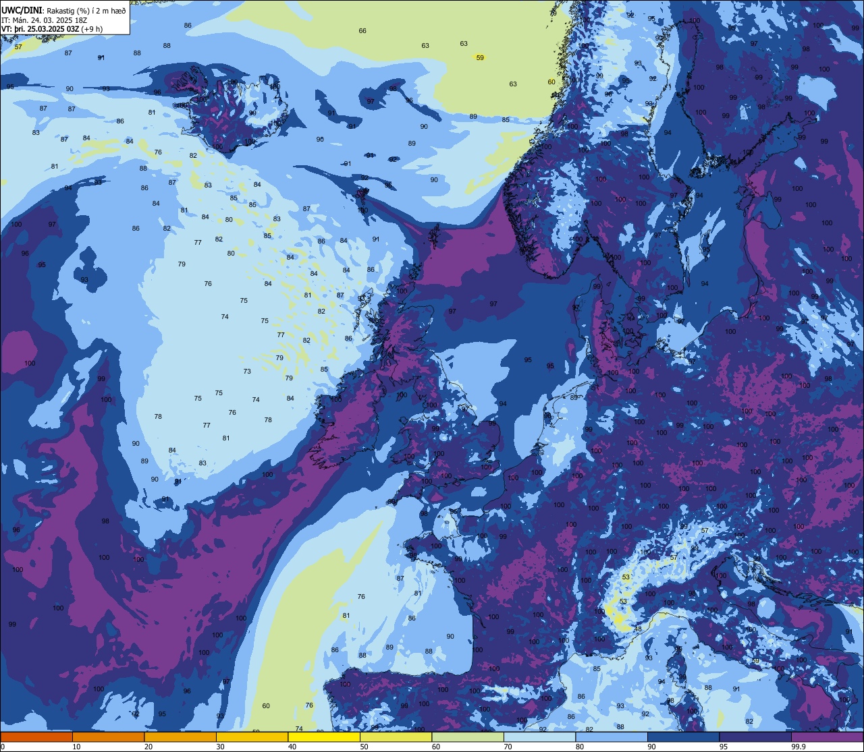Click the 95–99.9% dark indigo legend swatch

coord(755,736)
